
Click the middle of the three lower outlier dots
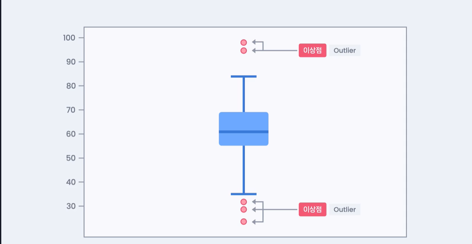(244, 209)
